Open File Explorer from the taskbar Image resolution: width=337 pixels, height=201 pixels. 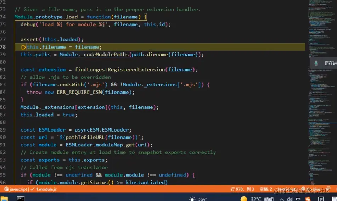pos(4,199)
